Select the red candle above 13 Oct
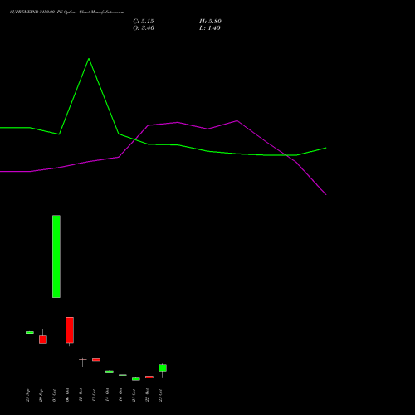The width and height of the screenshot is (415, 415). (x=96, y=359)
